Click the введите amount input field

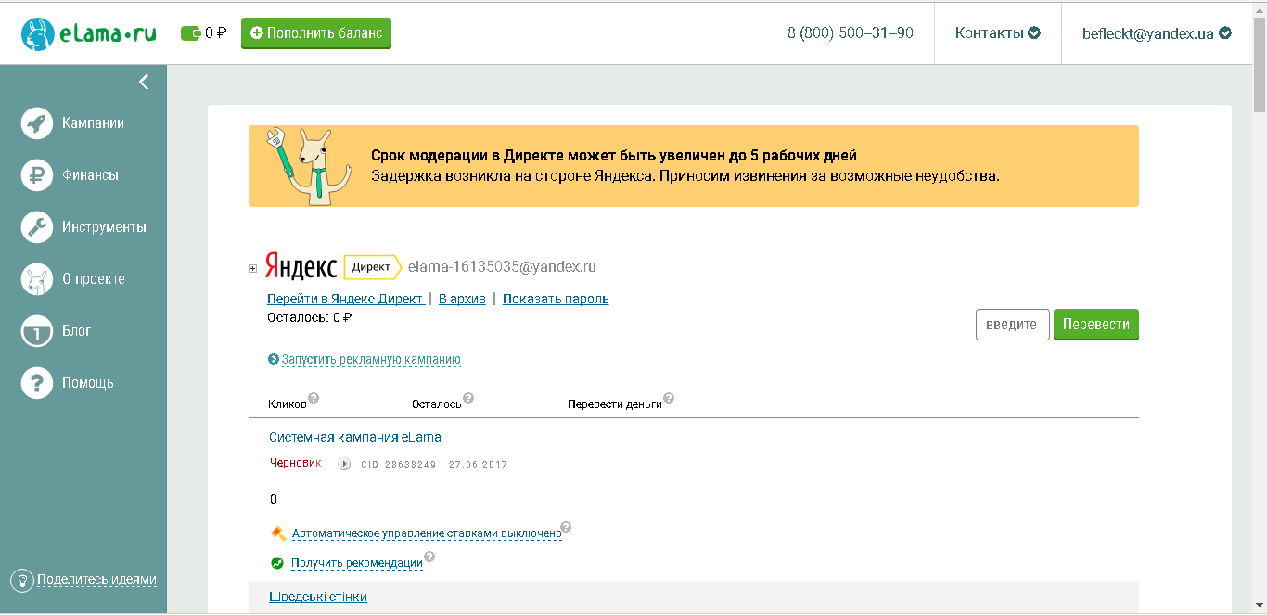coord(1013,325)
